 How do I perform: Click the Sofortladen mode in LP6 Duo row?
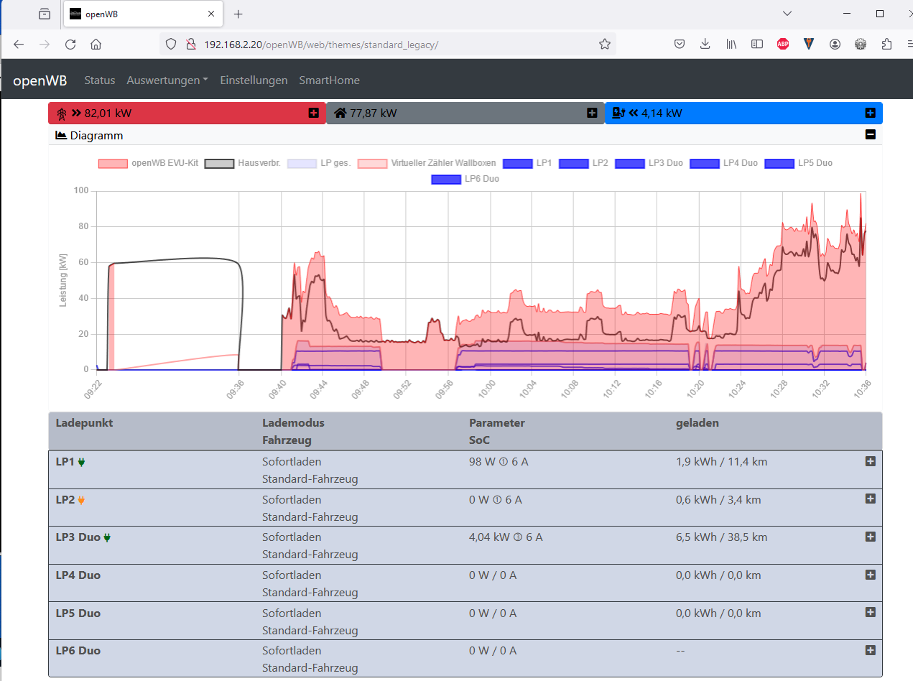pos(292,650)
